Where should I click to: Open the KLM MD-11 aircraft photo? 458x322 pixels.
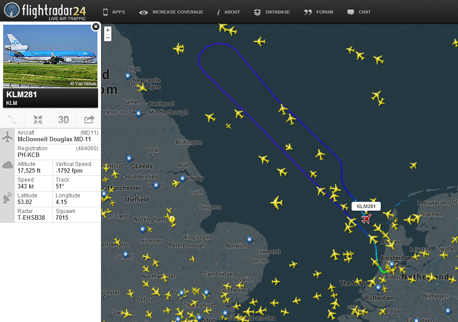click(50, 56)
